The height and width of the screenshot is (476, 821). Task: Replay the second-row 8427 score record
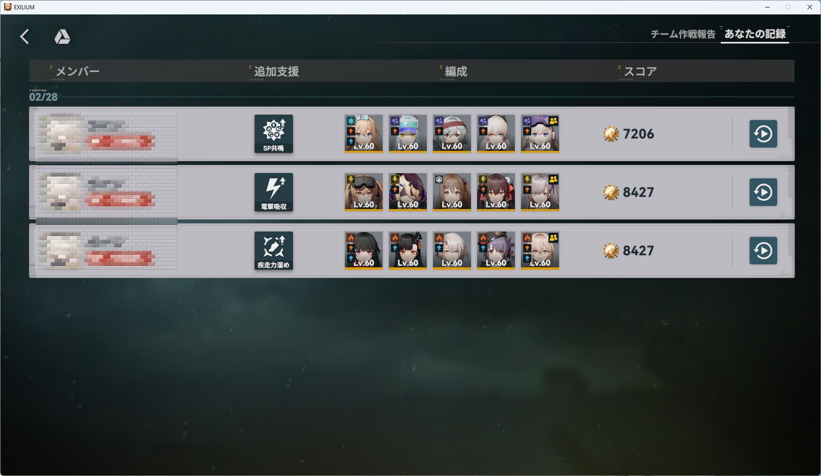tap(763, 192)
